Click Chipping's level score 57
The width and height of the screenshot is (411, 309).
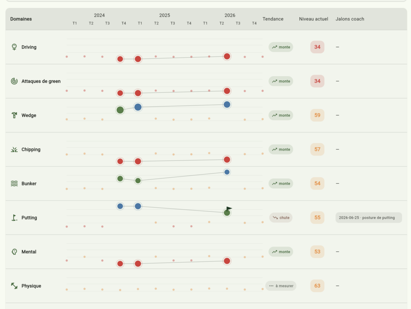317,150
